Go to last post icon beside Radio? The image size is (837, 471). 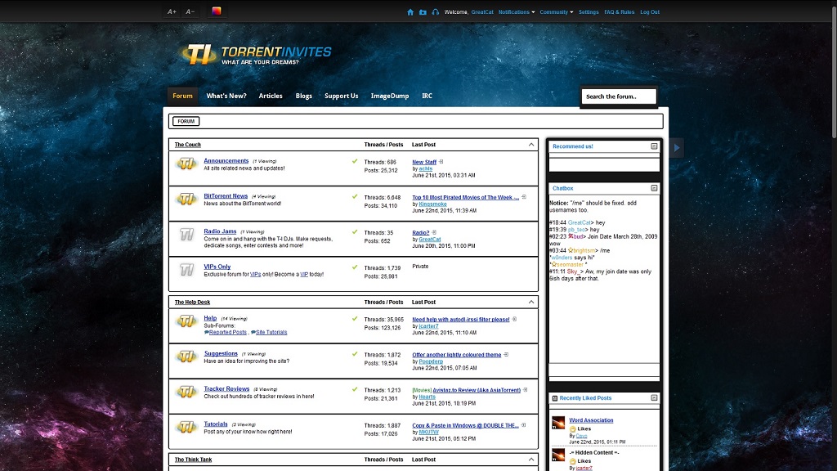435,232
